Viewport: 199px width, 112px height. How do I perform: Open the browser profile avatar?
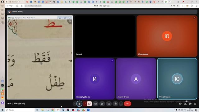[2, 2]
